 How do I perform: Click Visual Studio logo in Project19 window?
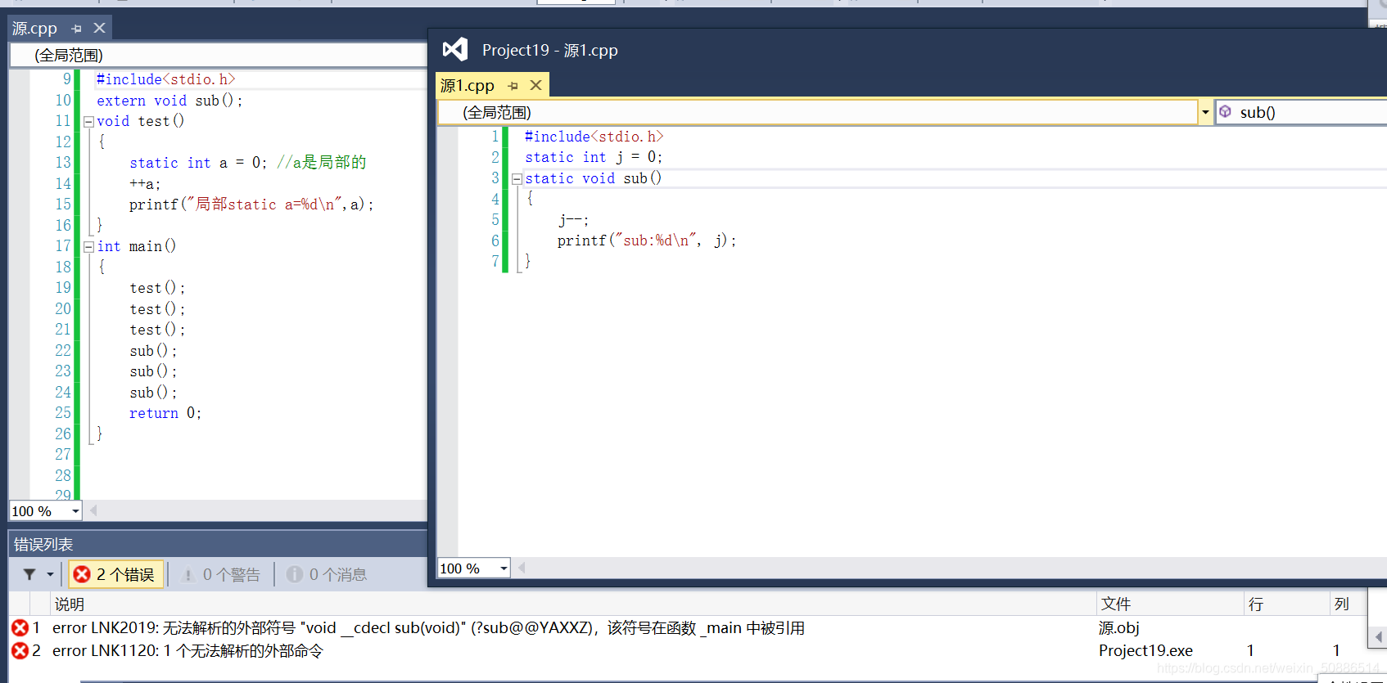click(455, 50)
